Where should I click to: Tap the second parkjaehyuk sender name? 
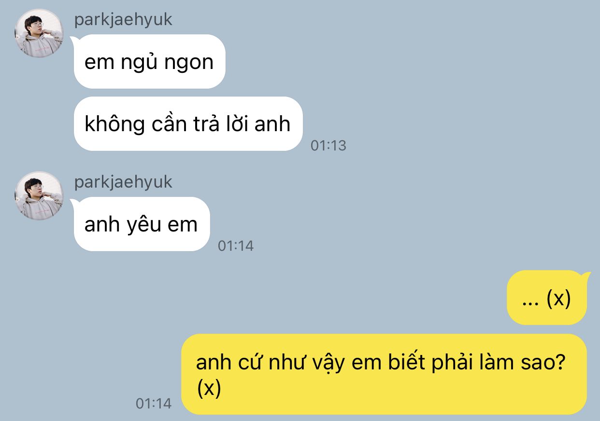tap(123, 182)
